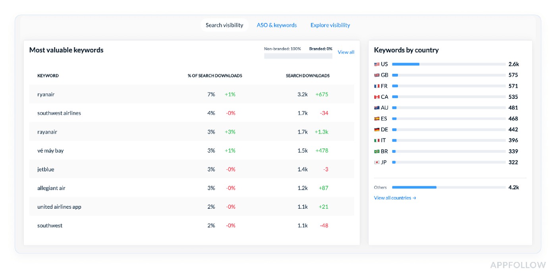The image size is (556, 279).
Task: Click the DE keywords progress bar
Action: pos(449,129)
